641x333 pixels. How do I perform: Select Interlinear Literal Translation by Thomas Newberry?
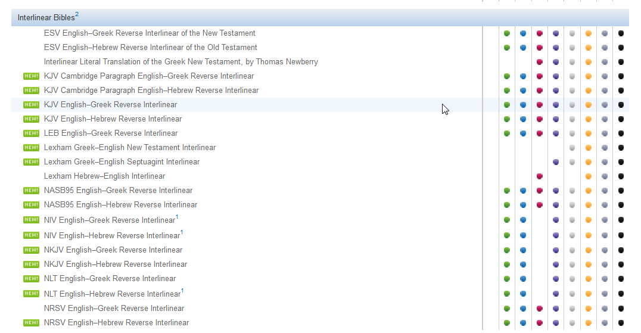(x=181, y=62)
